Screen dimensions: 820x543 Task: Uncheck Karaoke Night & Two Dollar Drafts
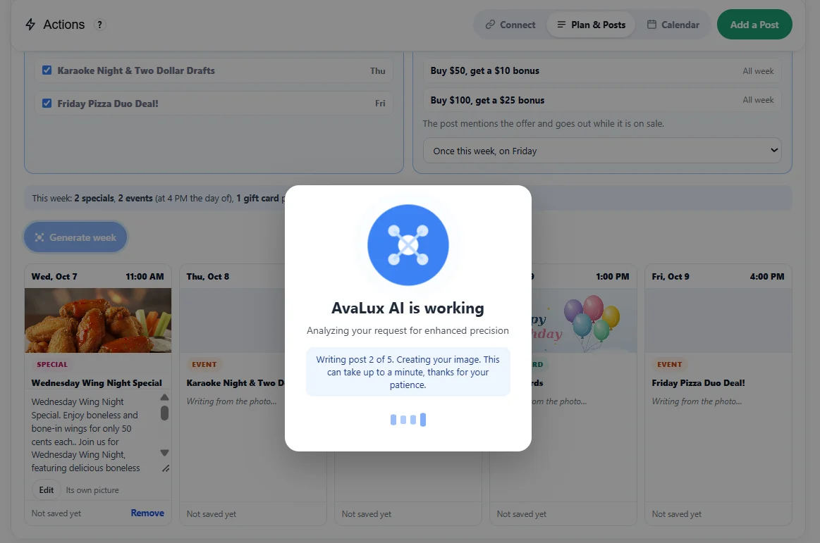[x=47, y=70]
